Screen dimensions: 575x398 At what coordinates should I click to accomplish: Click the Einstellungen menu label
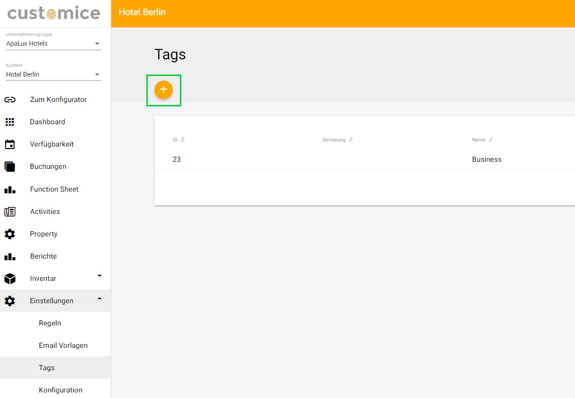[52, 301]
